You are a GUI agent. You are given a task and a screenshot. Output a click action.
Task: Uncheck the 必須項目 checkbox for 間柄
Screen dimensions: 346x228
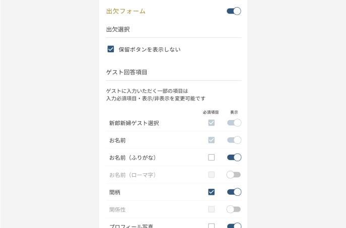[212, 192]
